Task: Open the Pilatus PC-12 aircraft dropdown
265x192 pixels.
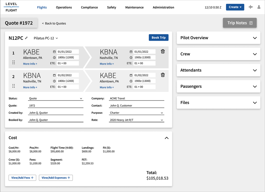Action: (x=46, y=38)
